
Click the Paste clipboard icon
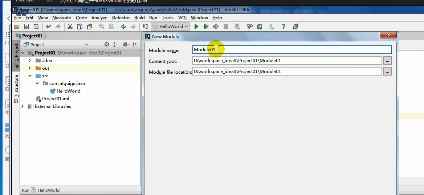pyautogui.click(x=90, y=27)
